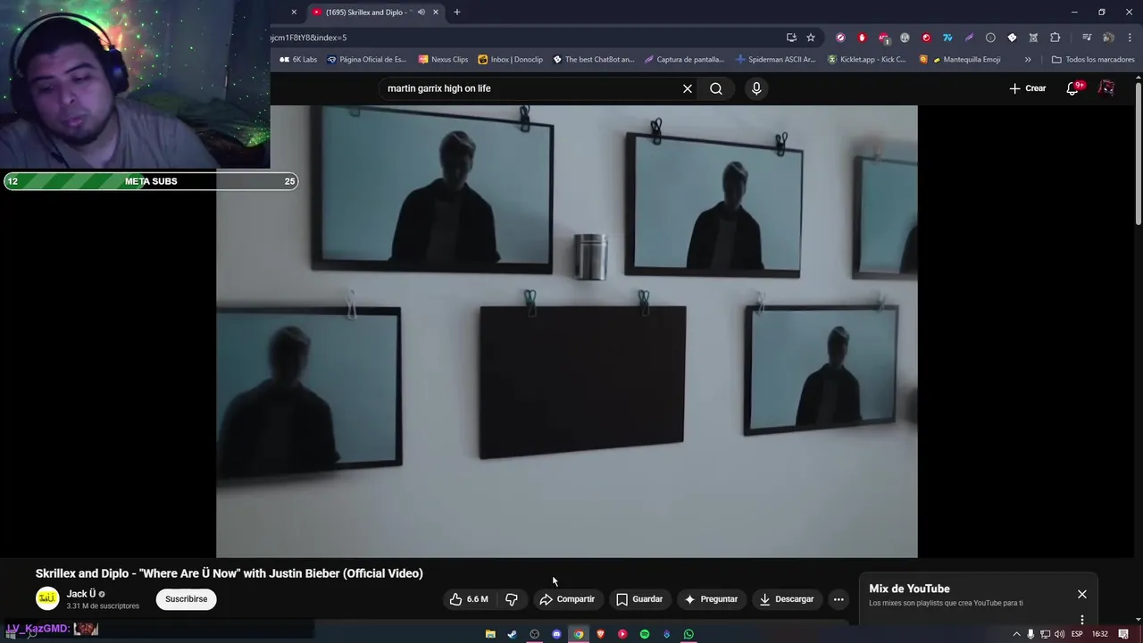The height and width of the screenshot is (643, 1143).
Task: Open the media control music-note icon
Action: tap(1087, 38)
